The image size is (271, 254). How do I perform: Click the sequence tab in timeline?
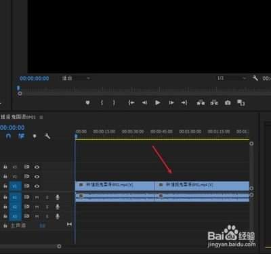pos(18,117)
